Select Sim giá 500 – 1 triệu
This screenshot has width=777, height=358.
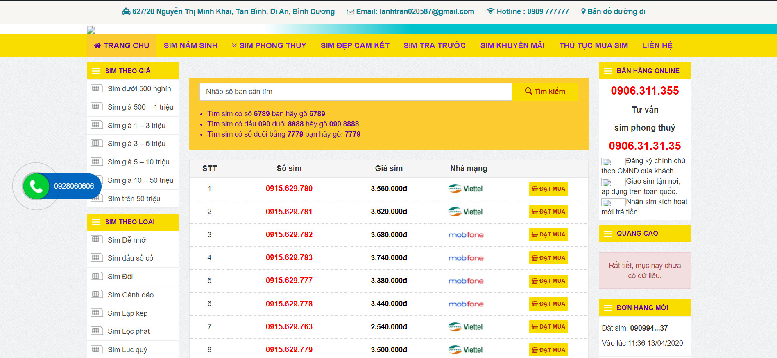(x=140, y=107)
